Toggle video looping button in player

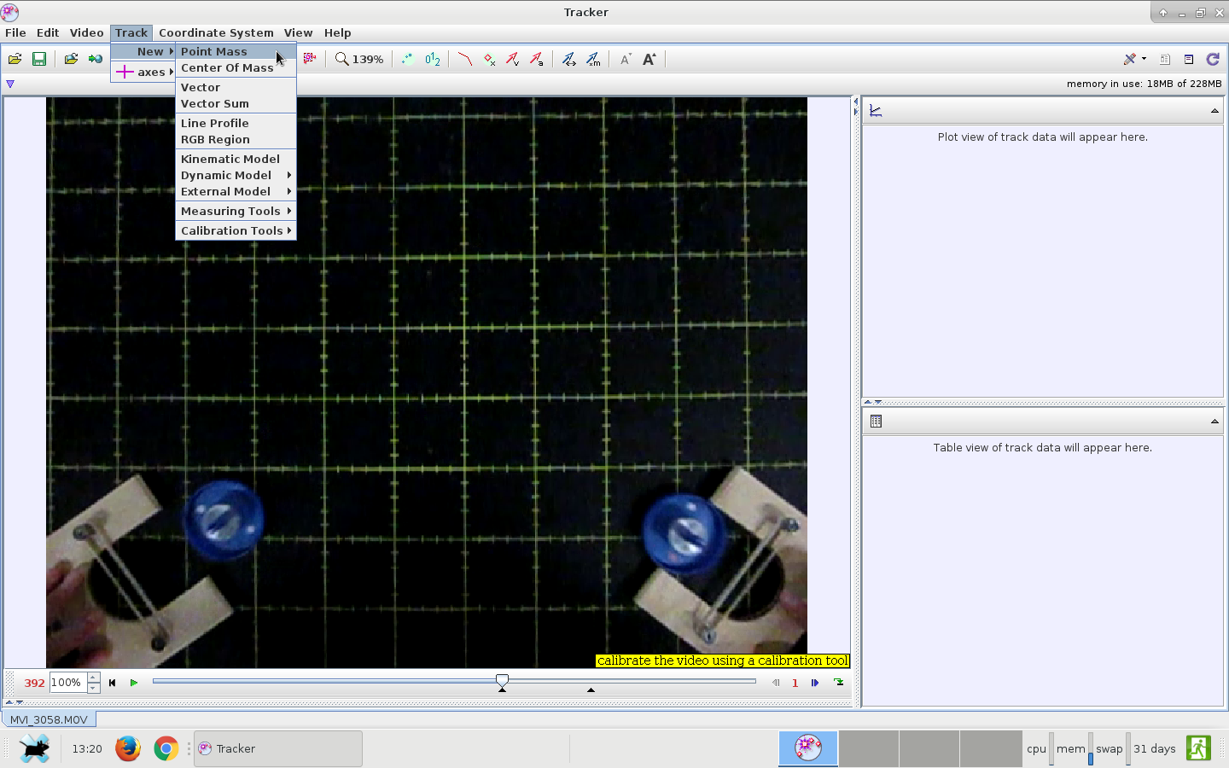[x=839, y=683]
